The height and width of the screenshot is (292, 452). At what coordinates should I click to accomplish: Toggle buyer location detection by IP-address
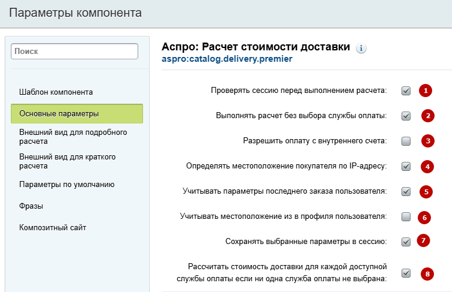406,166
